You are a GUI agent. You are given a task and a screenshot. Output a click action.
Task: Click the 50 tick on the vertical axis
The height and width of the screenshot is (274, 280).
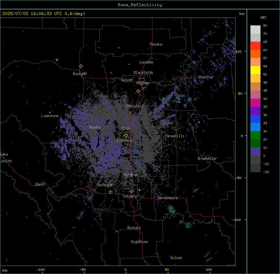click(240, 93)
